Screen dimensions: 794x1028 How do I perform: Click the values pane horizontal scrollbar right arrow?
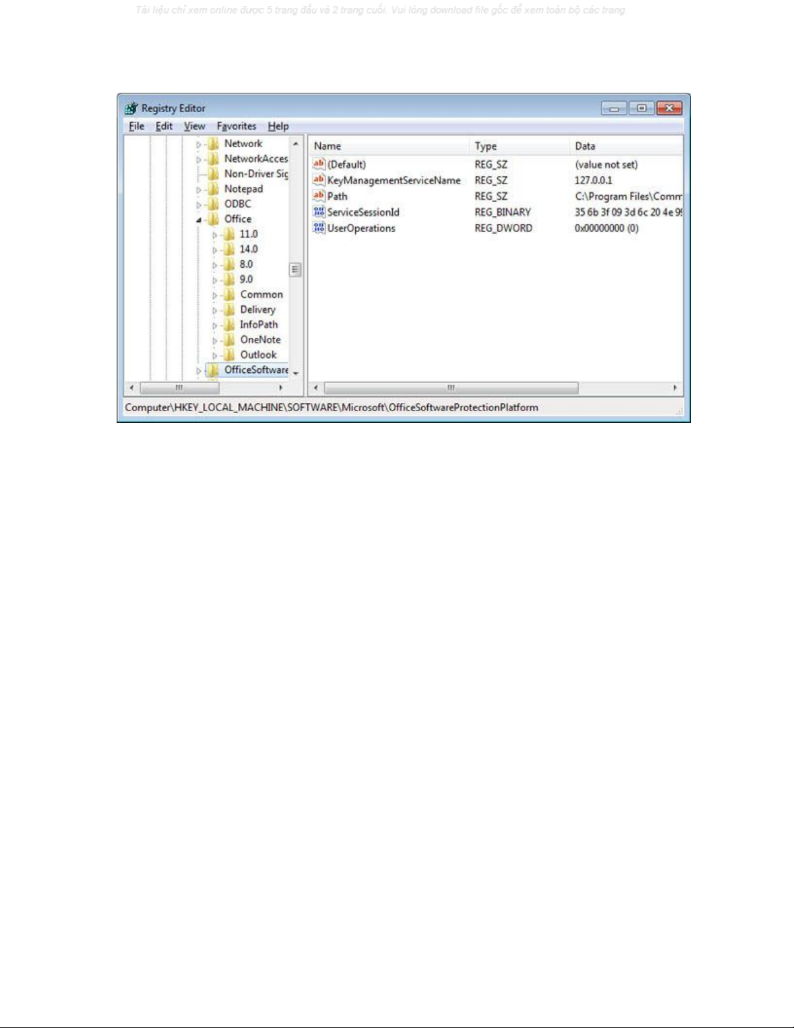click(x=675, y=388)
